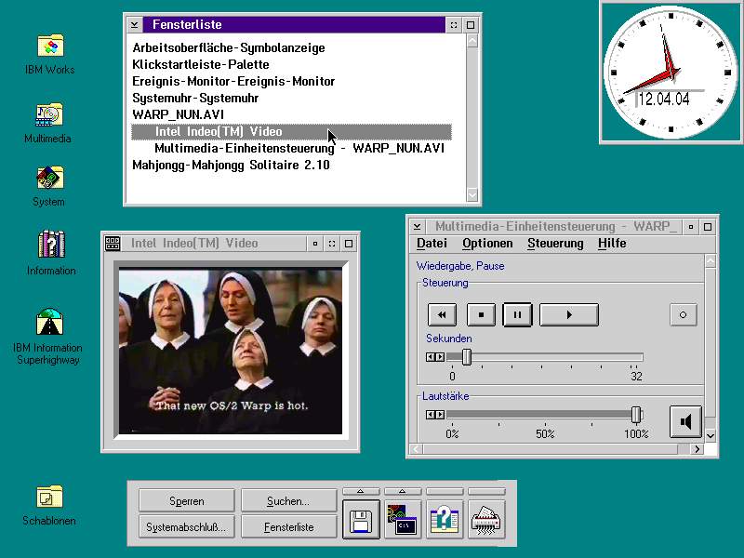Viewport: 744px width, 558px height.
Task: Open the Steuerung menu
Action: pyautogui.click(x=555, y=244)
